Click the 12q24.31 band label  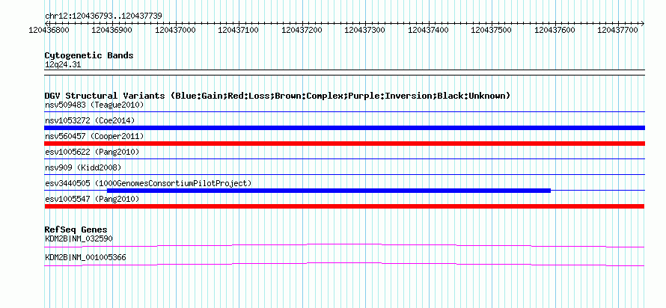tap(63, 65)
